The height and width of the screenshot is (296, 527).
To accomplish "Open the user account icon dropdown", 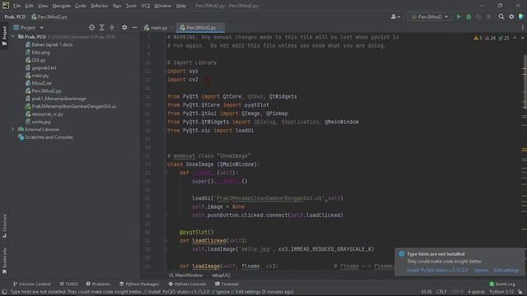I will [x=395, y=16].
